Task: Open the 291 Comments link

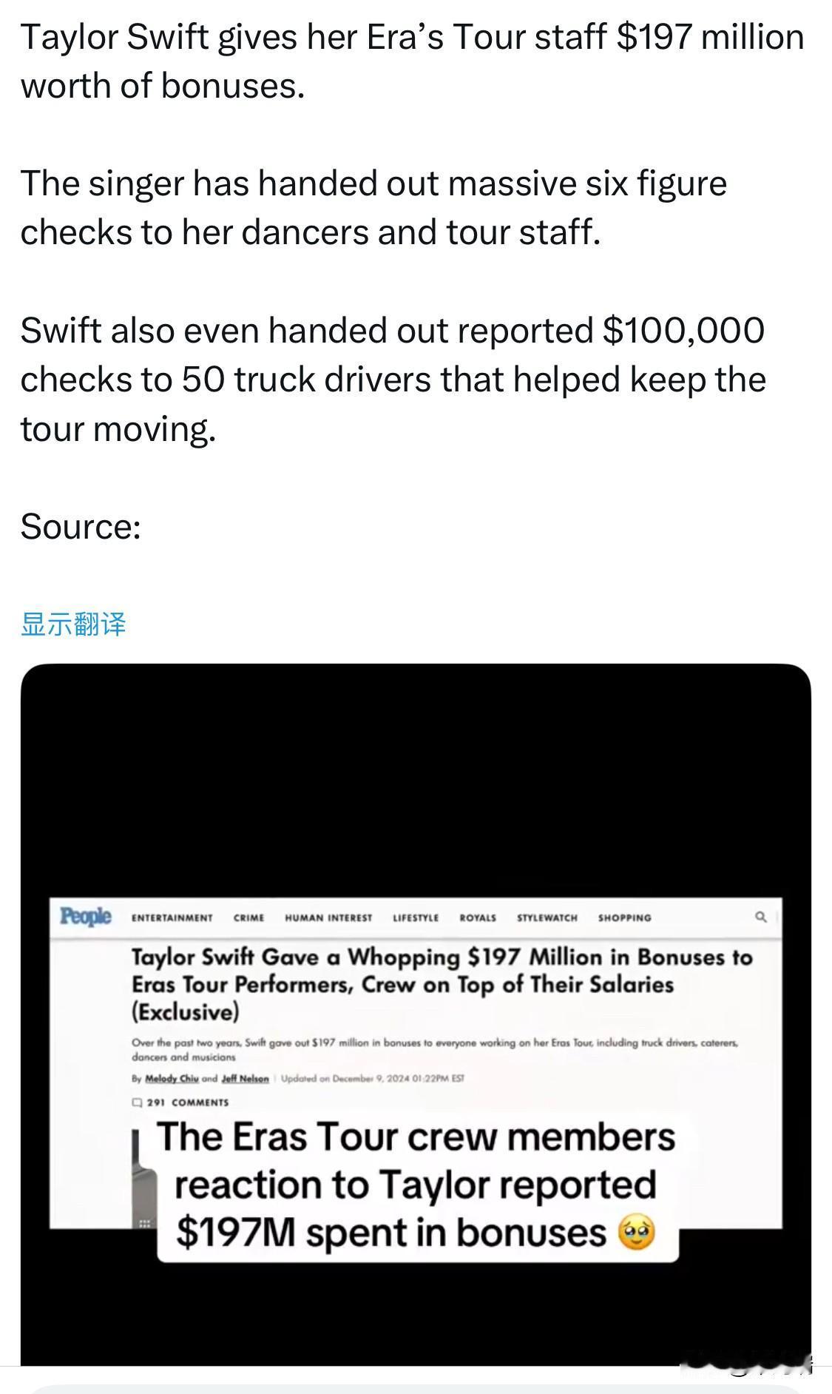Action: [x=188, y=1102]
